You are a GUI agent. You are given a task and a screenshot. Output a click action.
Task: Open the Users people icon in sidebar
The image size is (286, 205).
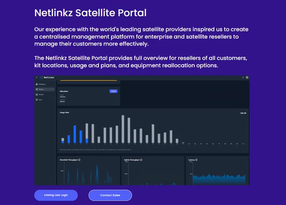(37, 100)
